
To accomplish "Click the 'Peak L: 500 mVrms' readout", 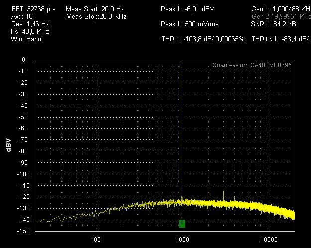I will point(189,24).
